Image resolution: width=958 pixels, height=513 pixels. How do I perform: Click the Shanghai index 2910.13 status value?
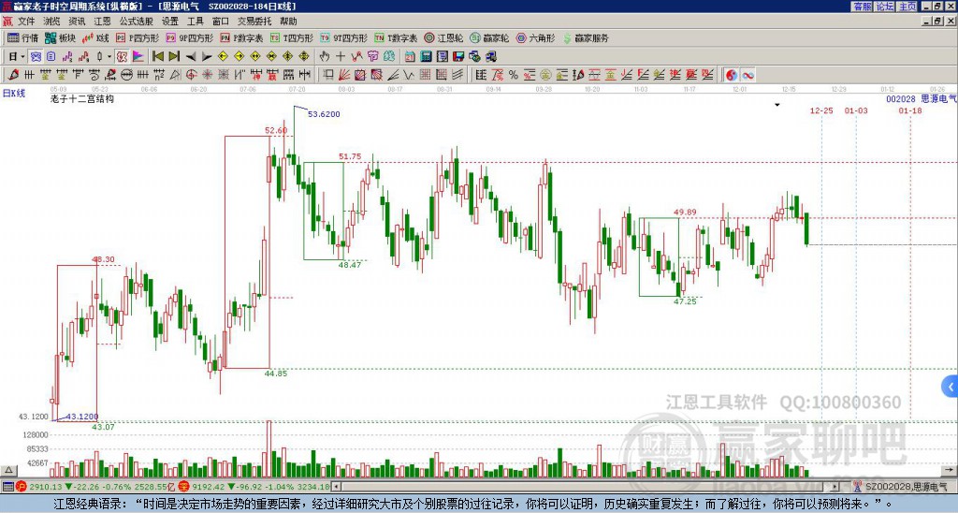point(46,487)
